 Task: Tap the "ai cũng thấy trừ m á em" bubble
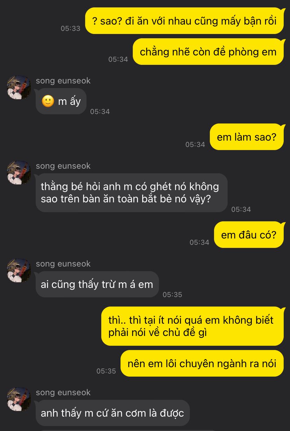[x=97, y=284]
